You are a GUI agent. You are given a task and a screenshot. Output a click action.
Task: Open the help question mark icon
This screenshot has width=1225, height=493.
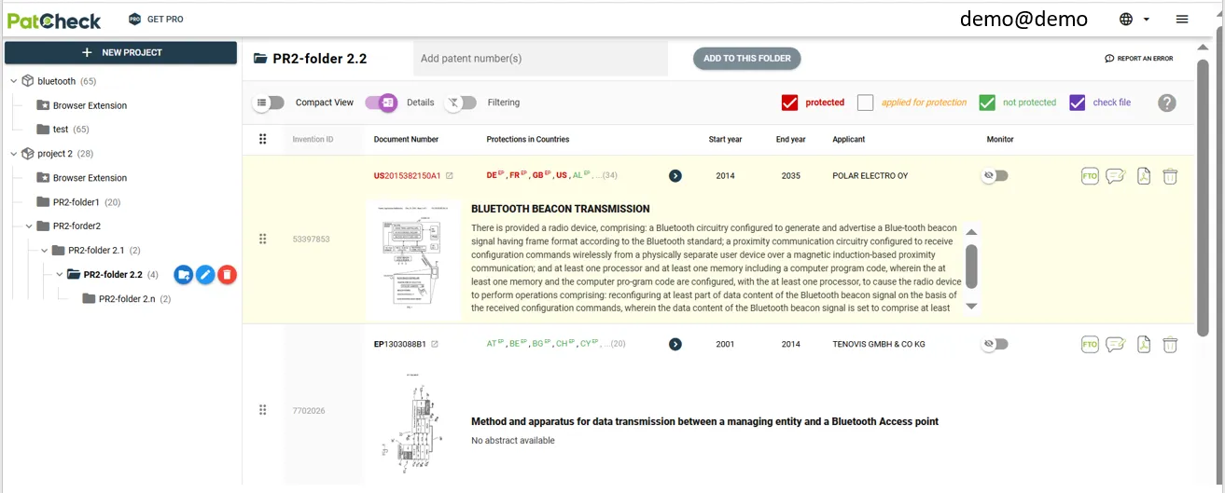pyautogui.click(x=1167, y=103)
